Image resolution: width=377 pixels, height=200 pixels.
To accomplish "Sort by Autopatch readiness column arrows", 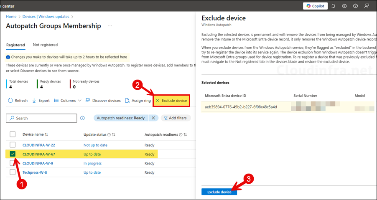I will tap(185, 135).
